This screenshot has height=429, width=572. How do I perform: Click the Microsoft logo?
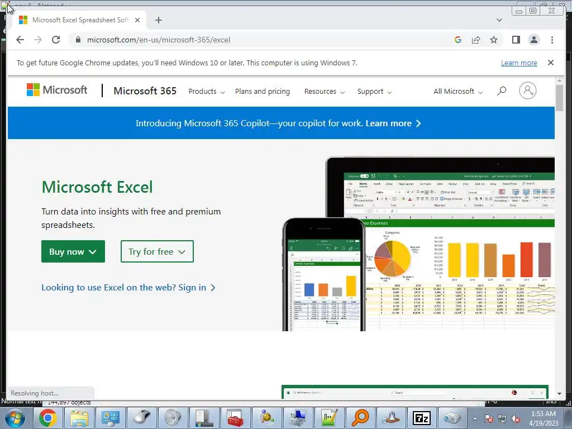click(57, 90)
